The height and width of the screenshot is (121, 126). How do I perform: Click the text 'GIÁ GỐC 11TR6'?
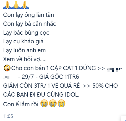(59, 77)
